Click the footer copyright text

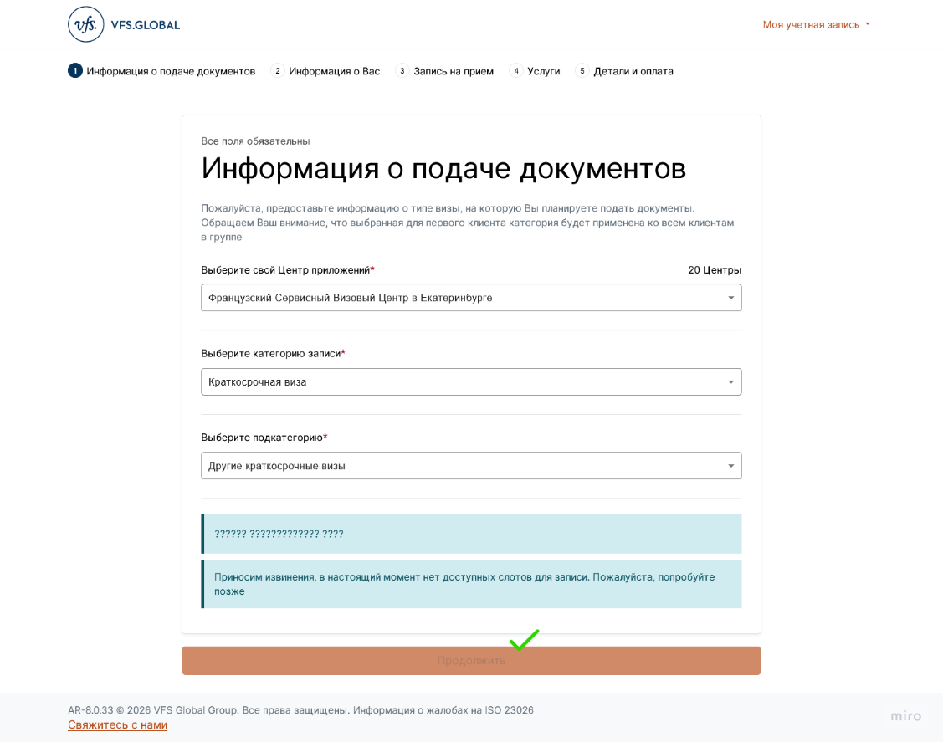coord(300,710)
